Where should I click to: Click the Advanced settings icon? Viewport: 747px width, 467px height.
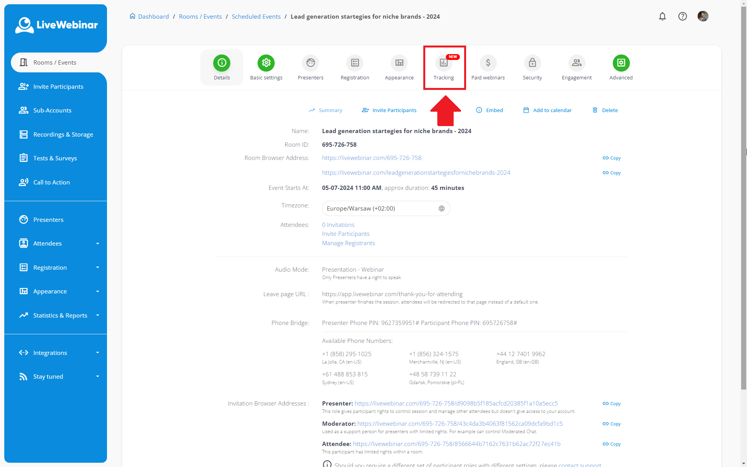tap(621, 63)
